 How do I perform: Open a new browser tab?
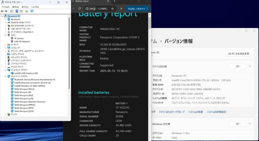114,1
